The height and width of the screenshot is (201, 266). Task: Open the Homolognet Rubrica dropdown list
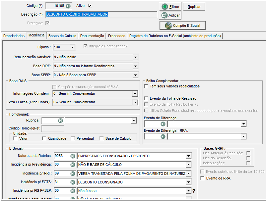[134, 121]
